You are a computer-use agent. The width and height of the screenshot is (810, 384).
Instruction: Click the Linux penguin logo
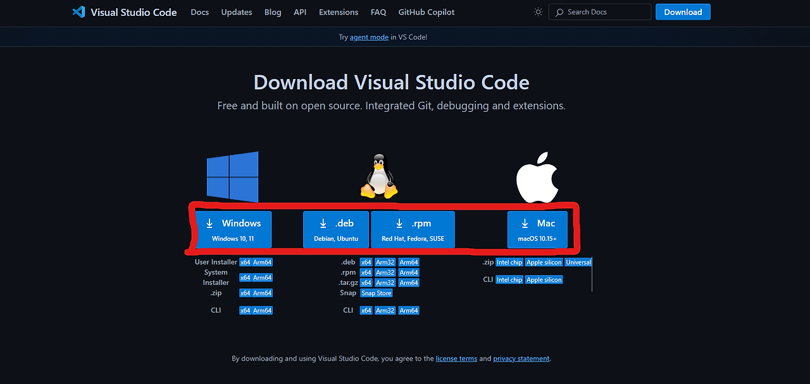(x=378, y=176)
